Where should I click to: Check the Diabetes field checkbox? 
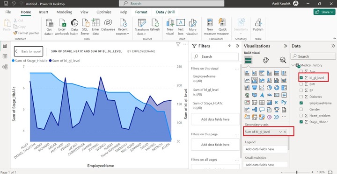(x=301, y=97)
